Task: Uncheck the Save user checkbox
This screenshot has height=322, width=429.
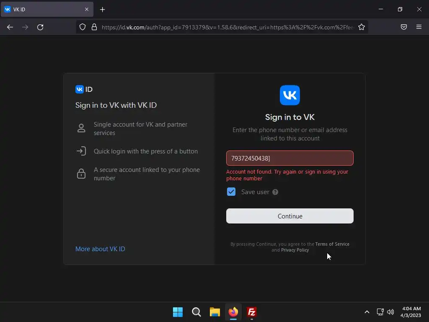Action: [x=231, y=192]
